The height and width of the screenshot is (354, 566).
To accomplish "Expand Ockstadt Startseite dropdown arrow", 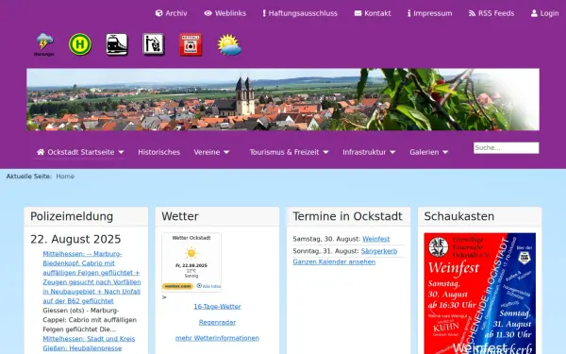I will [x=121, y=152].
